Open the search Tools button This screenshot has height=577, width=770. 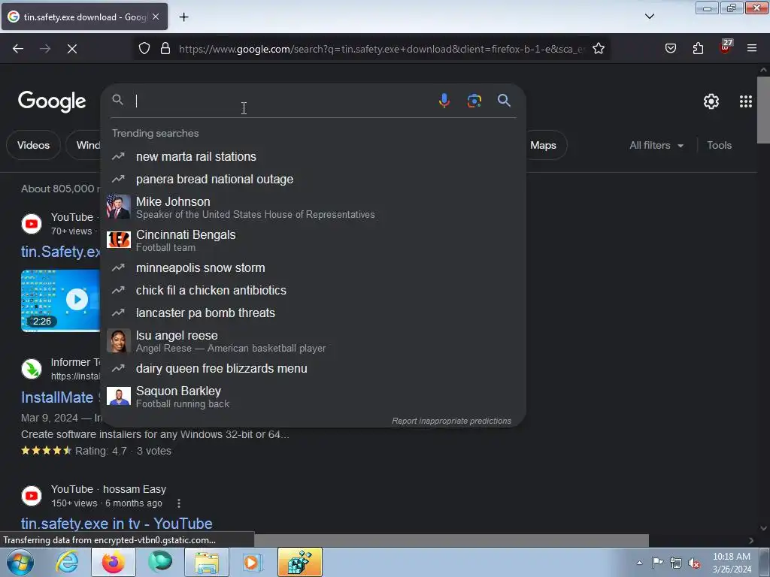click(x=719, y=145)
